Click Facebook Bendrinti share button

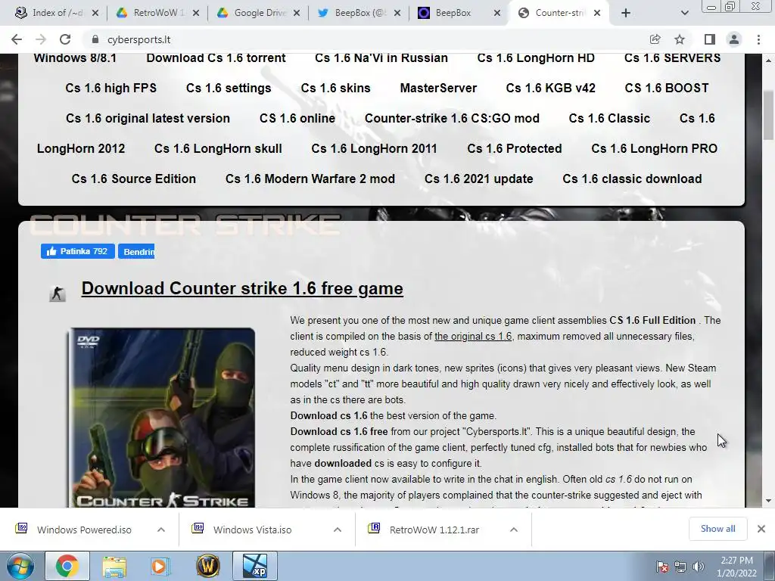pos(136,251)
